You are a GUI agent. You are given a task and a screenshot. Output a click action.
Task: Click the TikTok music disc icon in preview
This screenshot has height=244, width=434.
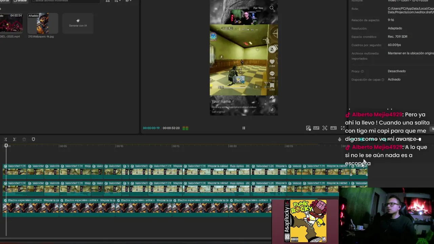pos(272,109)
